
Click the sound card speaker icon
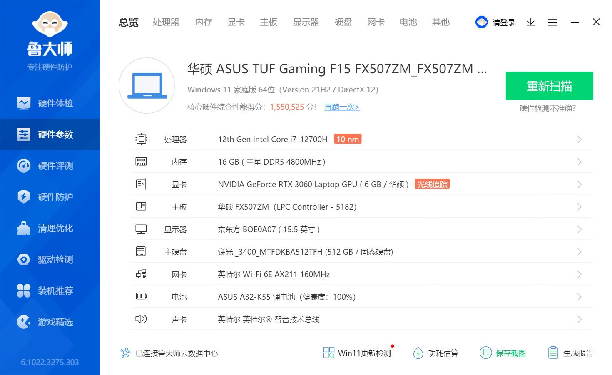(141, 319)
